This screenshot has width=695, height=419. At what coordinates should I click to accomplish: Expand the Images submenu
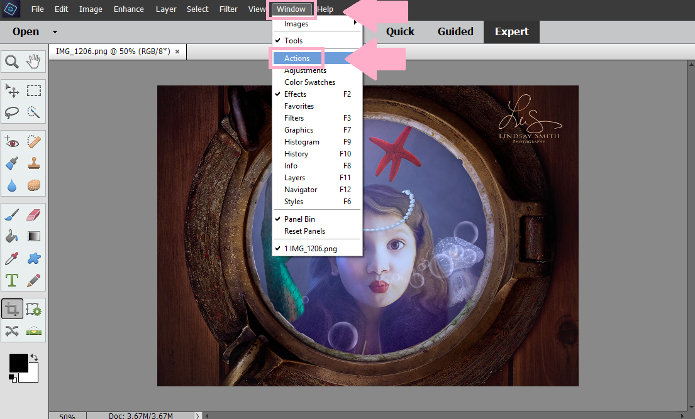(x=318, y=24)
